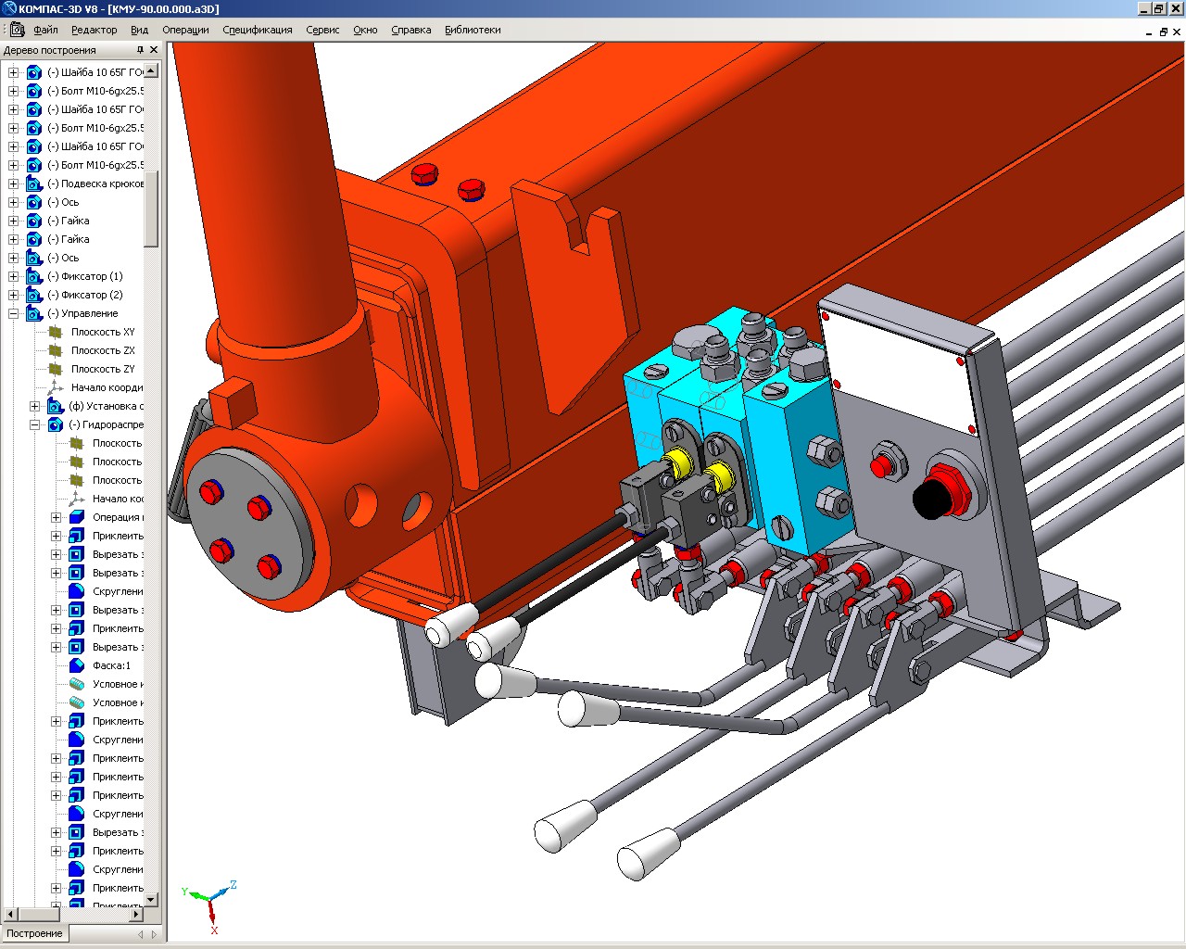Open the Спецификация menu
1186x949 pixels.
[258, 30]
